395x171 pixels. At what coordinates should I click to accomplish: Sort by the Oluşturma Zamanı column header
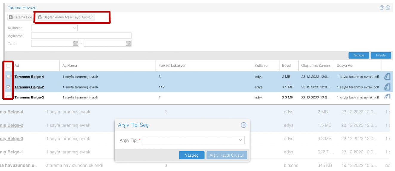point(316,66)
